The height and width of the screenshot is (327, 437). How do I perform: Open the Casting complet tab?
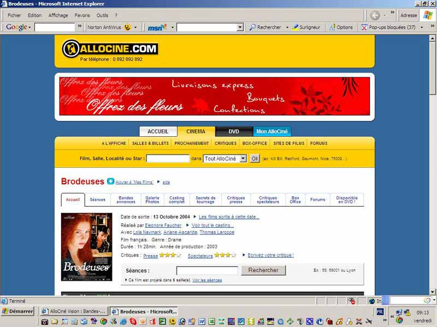pos(176,199)
